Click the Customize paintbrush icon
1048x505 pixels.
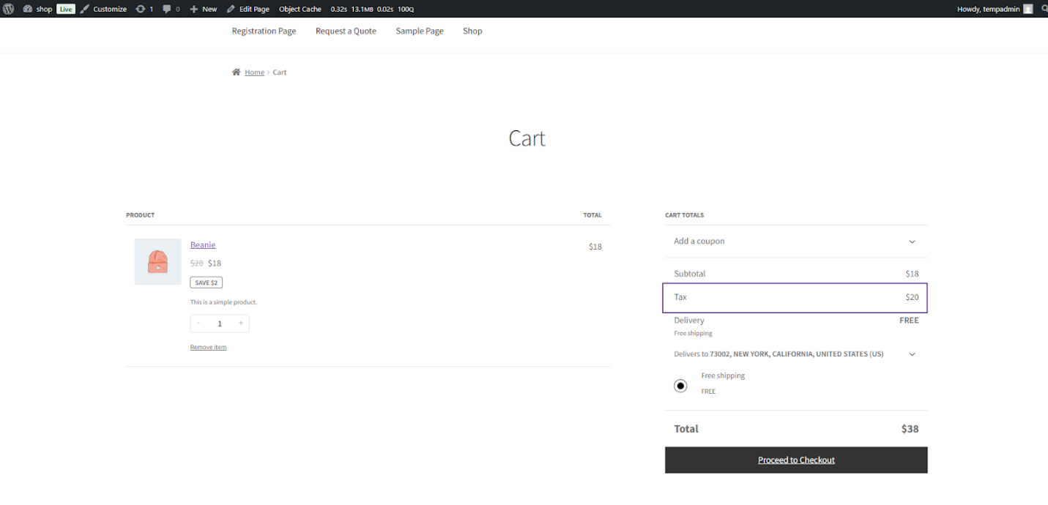pos(85,9)
